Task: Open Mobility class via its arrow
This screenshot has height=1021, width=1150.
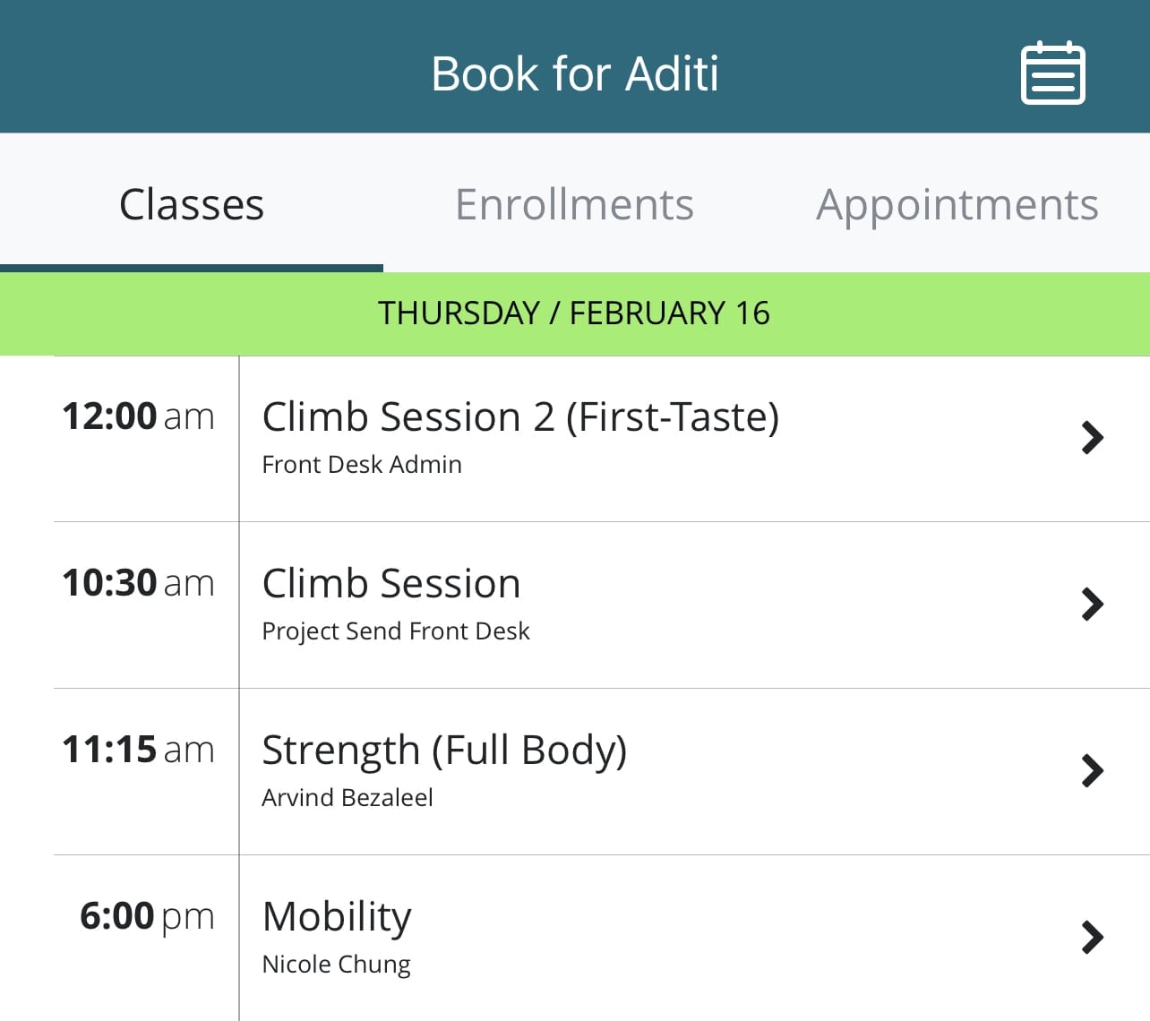Action: click(x=1092, y=938)
